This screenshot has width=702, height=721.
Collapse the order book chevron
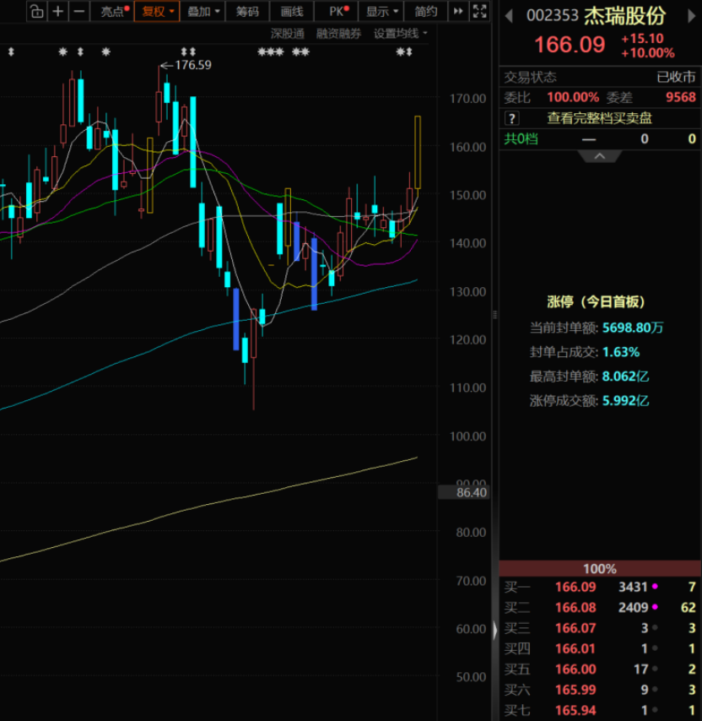[x=600, y=156]
